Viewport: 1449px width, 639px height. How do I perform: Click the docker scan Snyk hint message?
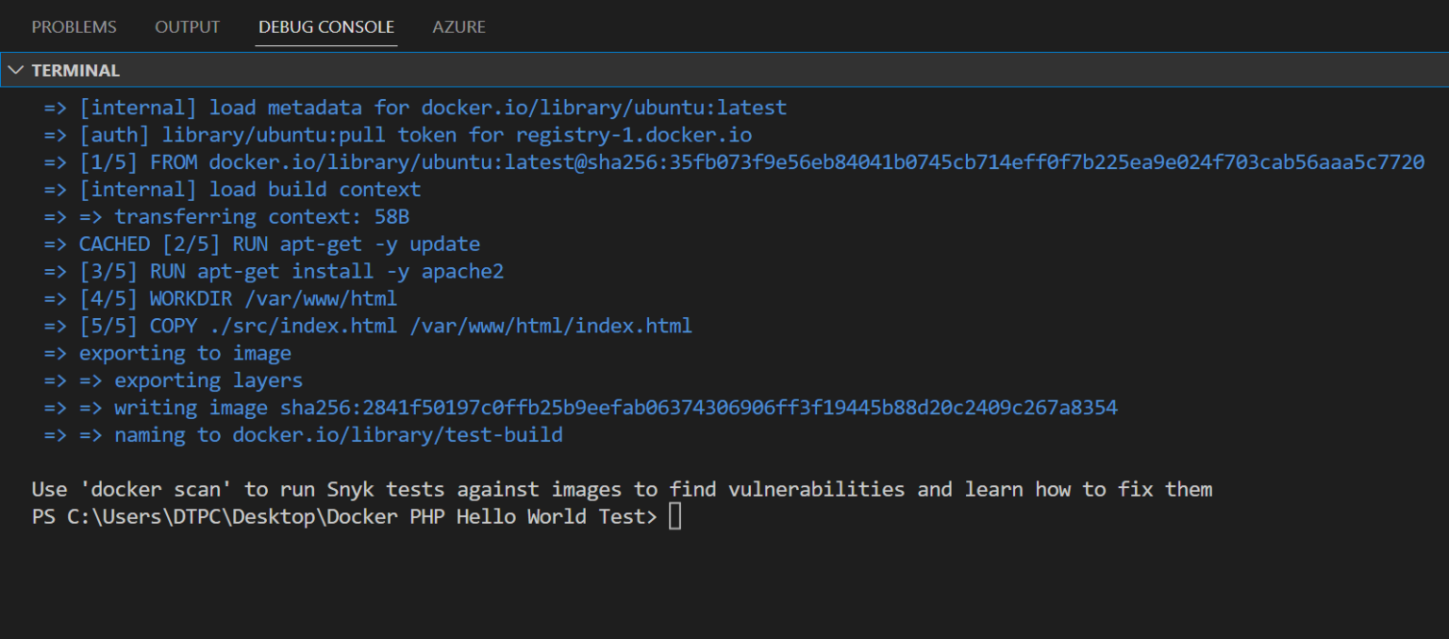click(x=622, y=489)
